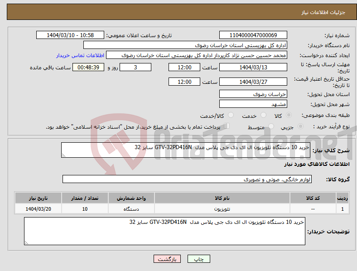Click the شماره نیاز label
The width and height of the screenshot is (357, 271).
click(337, 35)
